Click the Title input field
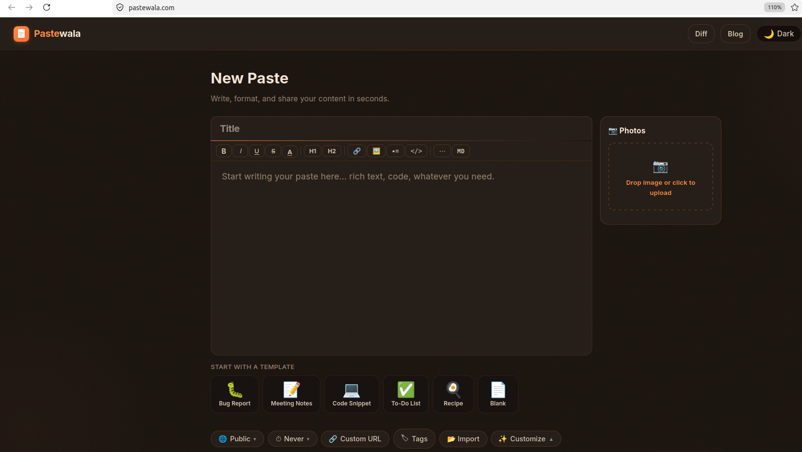 pyautogui.click(x=401, y=129)
